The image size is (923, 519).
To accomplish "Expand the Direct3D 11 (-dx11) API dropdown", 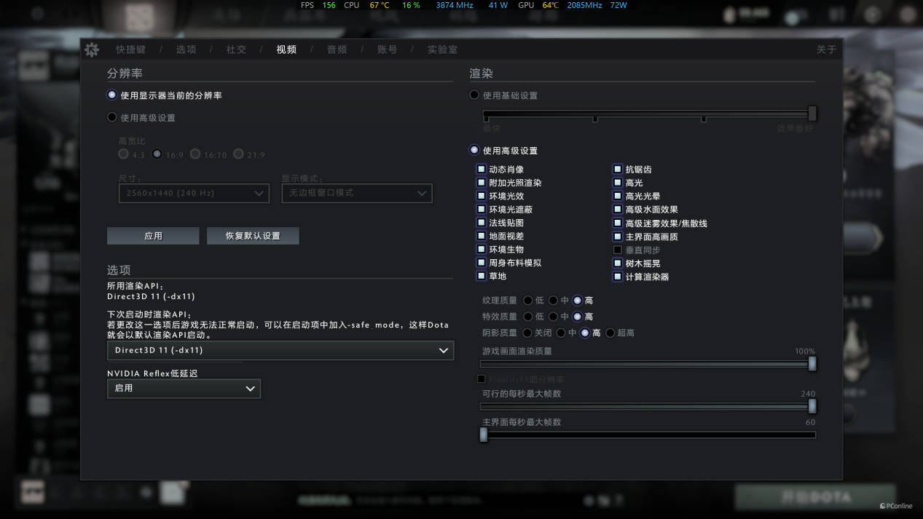I will pos(280,350).
